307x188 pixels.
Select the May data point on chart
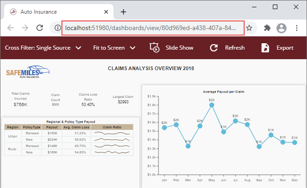(x=212, y=105)
